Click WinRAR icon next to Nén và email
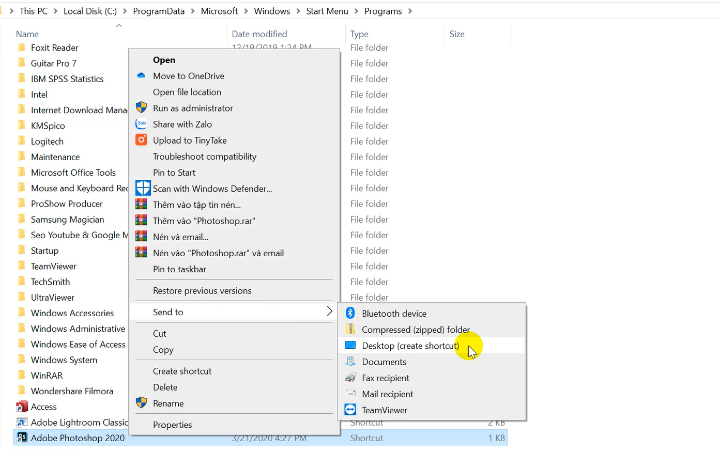Viewport: 720px width, 451px height. tap(141, 237)
